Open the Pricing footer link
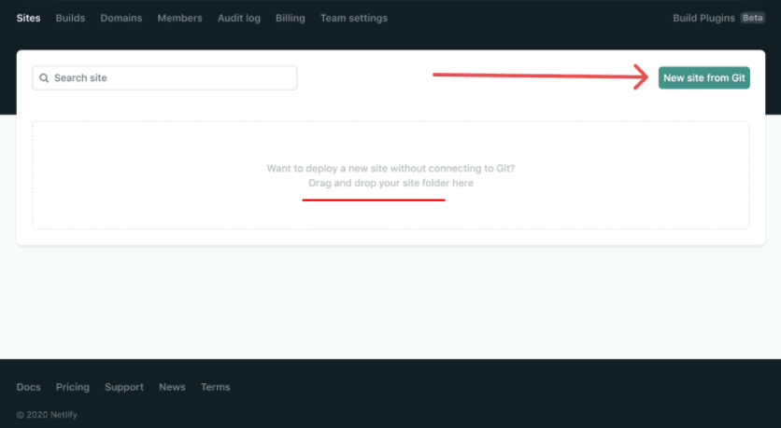This screenshot has width=781, height=428. tap(73, 387)
